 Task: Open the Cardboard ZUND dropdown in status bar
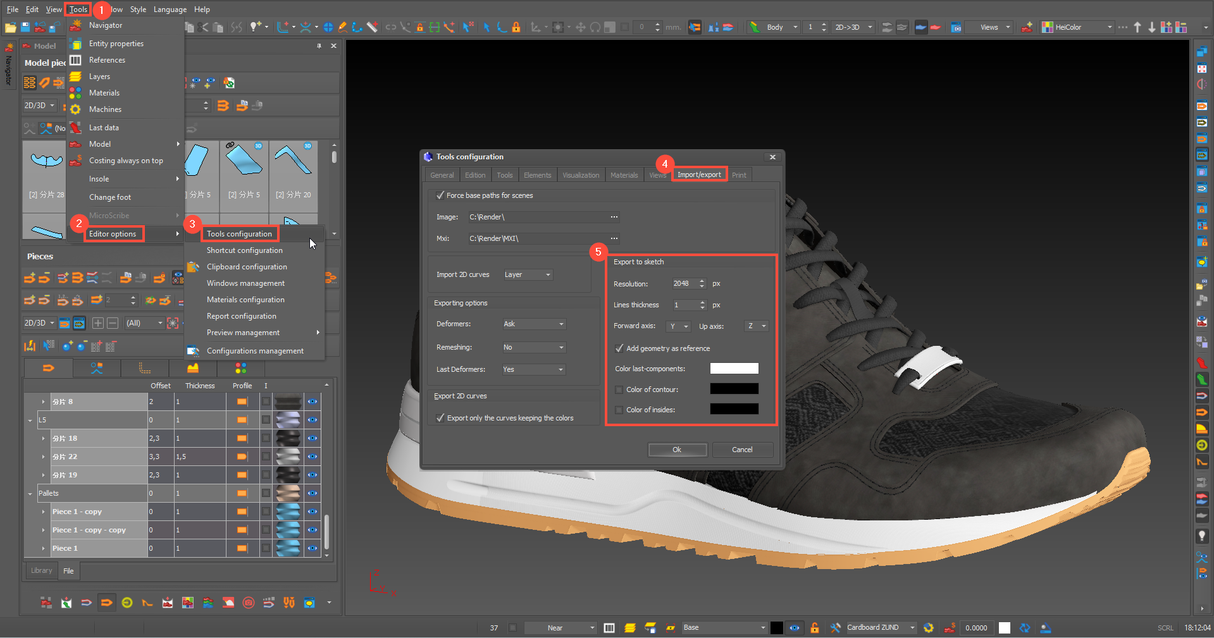(x=881, y=628)
